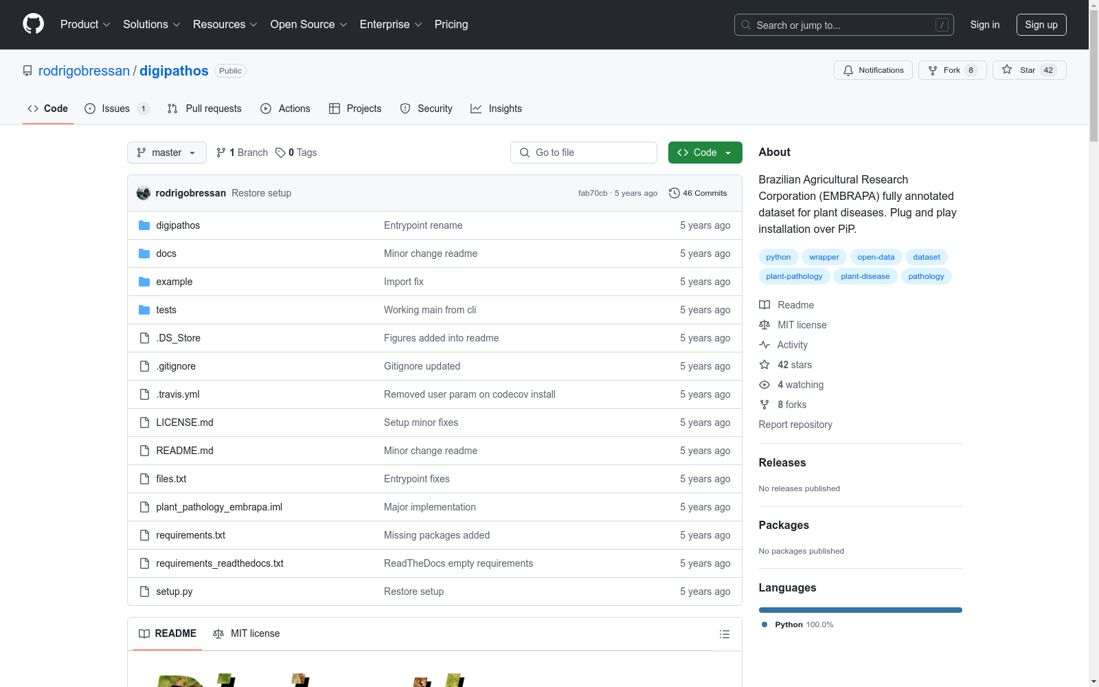
Task: Switch to the Security tab
Action: point(426,109)
